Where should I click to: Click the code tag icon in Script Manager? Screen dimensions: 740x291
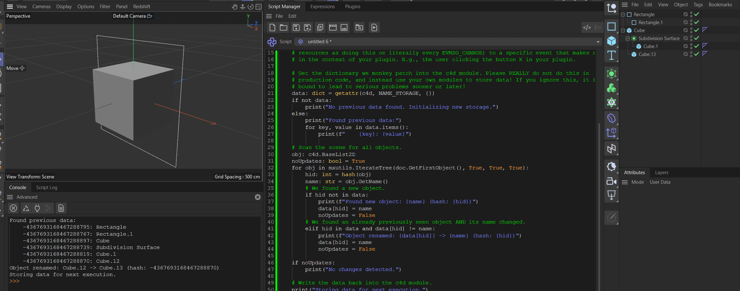[x=587, y=27]
